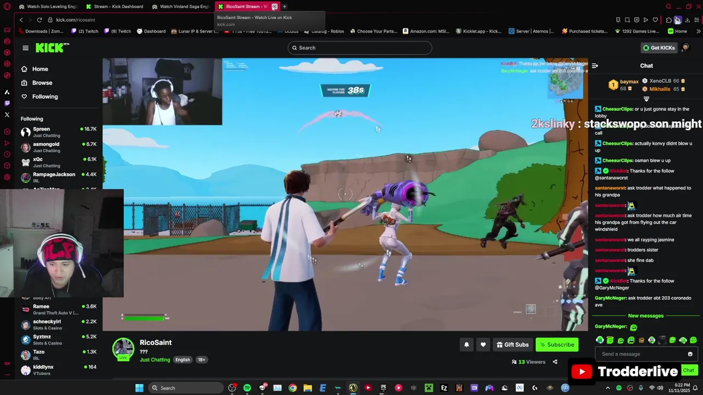The width and height of the screenshot is (703, 395).
Task: Switch to Stream - Kick Dashboard tab
Action: click(114, 7)
